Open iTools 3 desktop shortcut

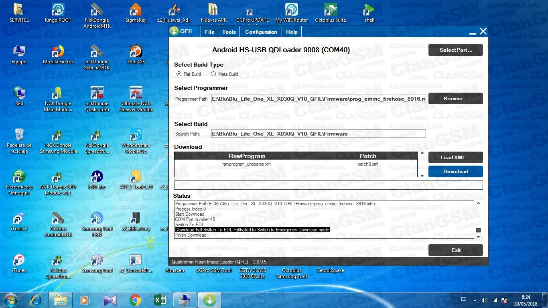19,221
